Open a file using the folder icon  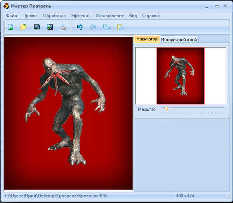pos(24,27)
